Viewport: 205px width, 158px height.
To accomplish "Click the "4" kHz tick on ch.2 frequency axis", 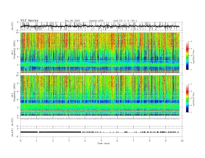I will coord(18,100).
